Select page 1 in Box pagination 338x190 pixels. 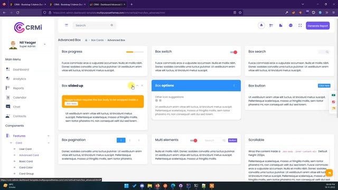click(121, 140)
